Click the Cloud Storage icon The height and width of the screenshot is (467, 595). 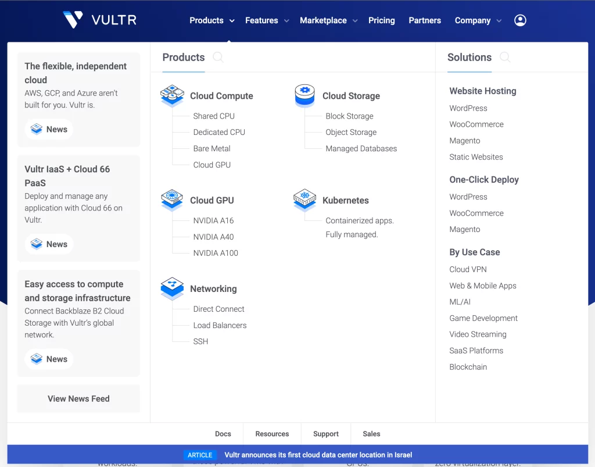coord(304,95)
